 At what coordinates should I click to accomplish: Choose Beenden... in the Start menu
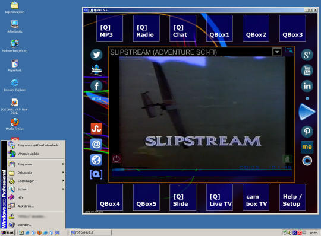(36, 225)
